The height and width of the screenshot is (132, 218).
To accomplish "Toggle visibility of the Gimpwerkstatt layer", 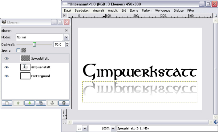I will pos(7,67).
